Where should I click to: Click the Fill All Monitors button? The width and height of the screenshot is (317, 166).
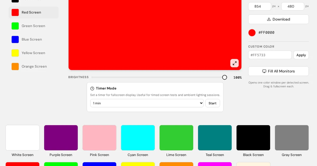click(x=278, y=71)
